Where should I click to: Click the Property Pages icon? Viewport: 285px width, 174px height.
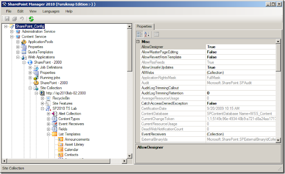(x=156, y=34)
